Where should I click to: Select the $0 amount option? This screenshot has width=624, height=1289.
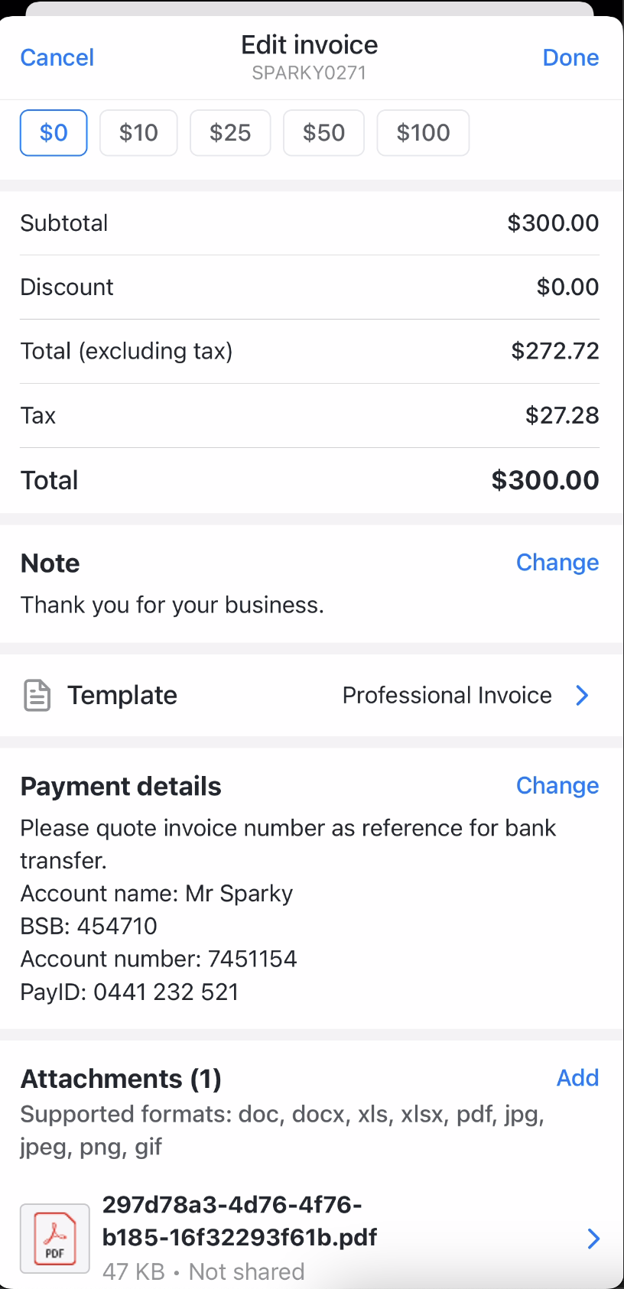pos(54,133)
